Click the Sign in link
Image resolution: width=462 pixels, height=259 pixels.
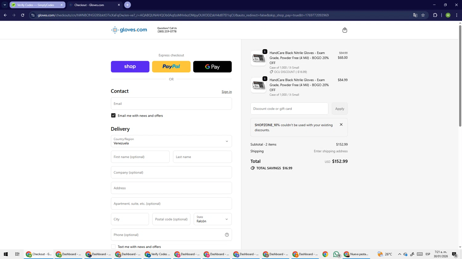[227, 92]
